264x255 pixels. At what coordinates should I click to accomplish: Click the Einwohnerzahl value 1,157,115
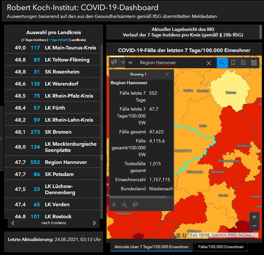tap(160, 180)
